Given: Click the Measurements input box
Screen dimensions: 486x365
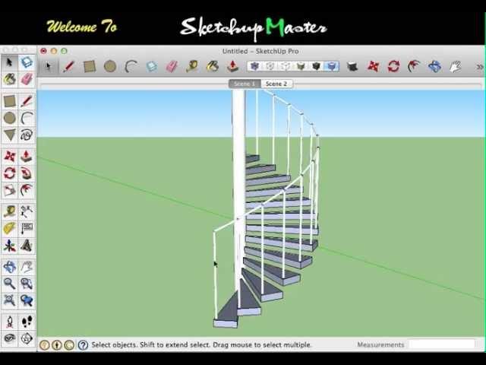Looking at the screenshot, I should (441, 344).
